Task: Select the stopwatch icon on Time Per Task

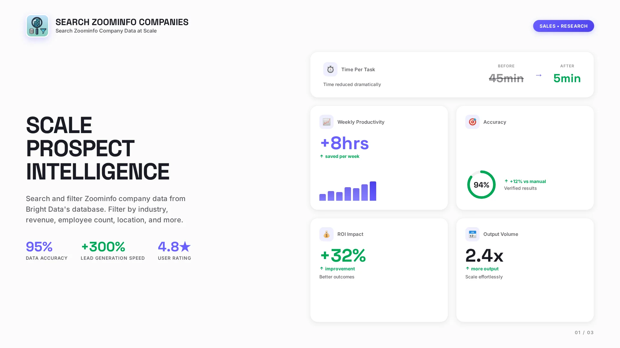Action: coord(330,69)
